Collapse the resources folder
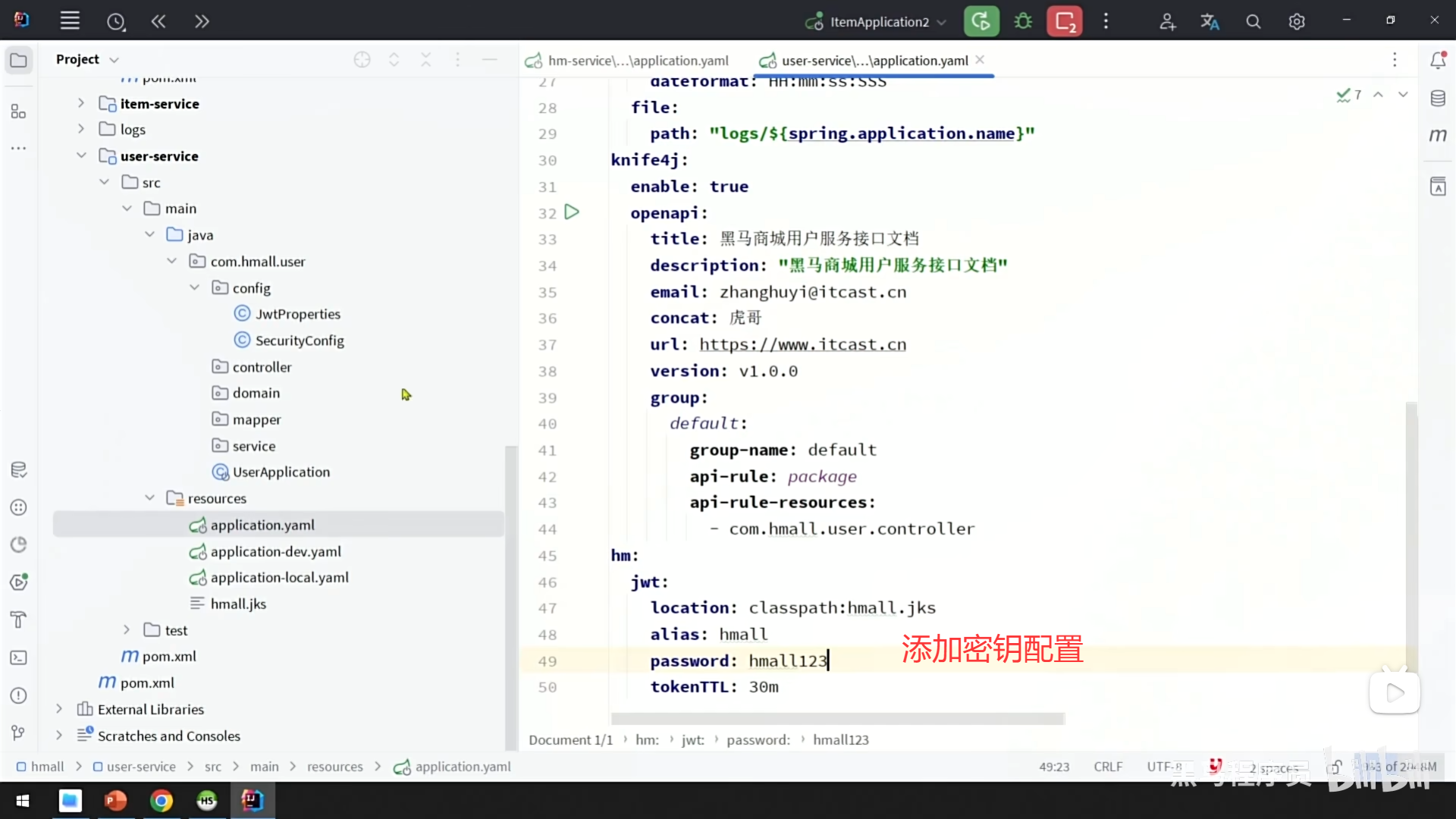Image resolution: width=1456 pixels, height=819 pixels. pyautogui.click(x=149, y=498)
